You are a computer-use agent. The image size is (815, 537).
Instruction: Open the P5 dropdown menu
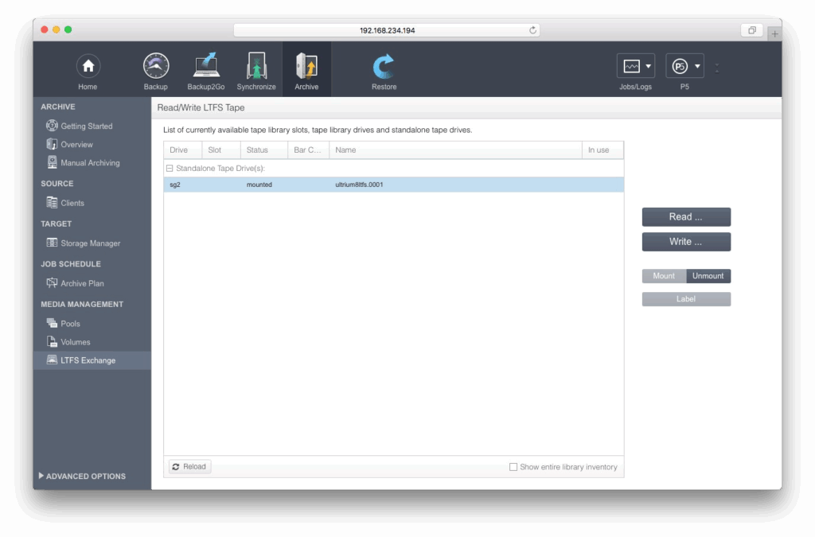click(x=684, y=66)
